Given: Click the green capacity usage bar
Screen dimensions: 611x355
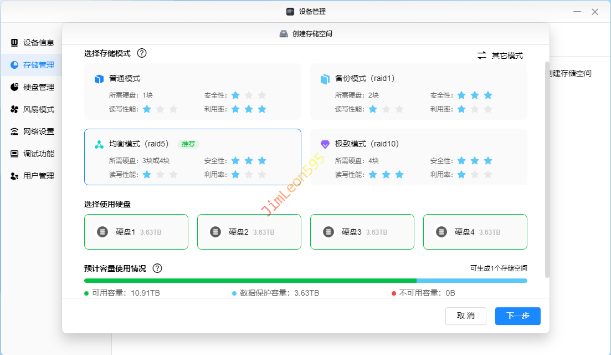Looking at the screenshot, I should click(x=249, y=281).
